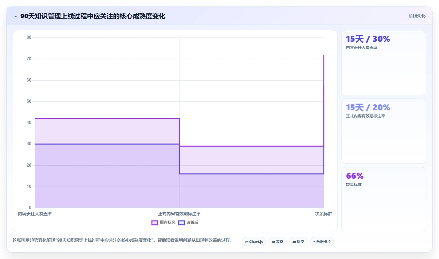The image size is (439, 259).
Task: Click the purple 原有状态 step line at 42
Action: pos(107,118)
